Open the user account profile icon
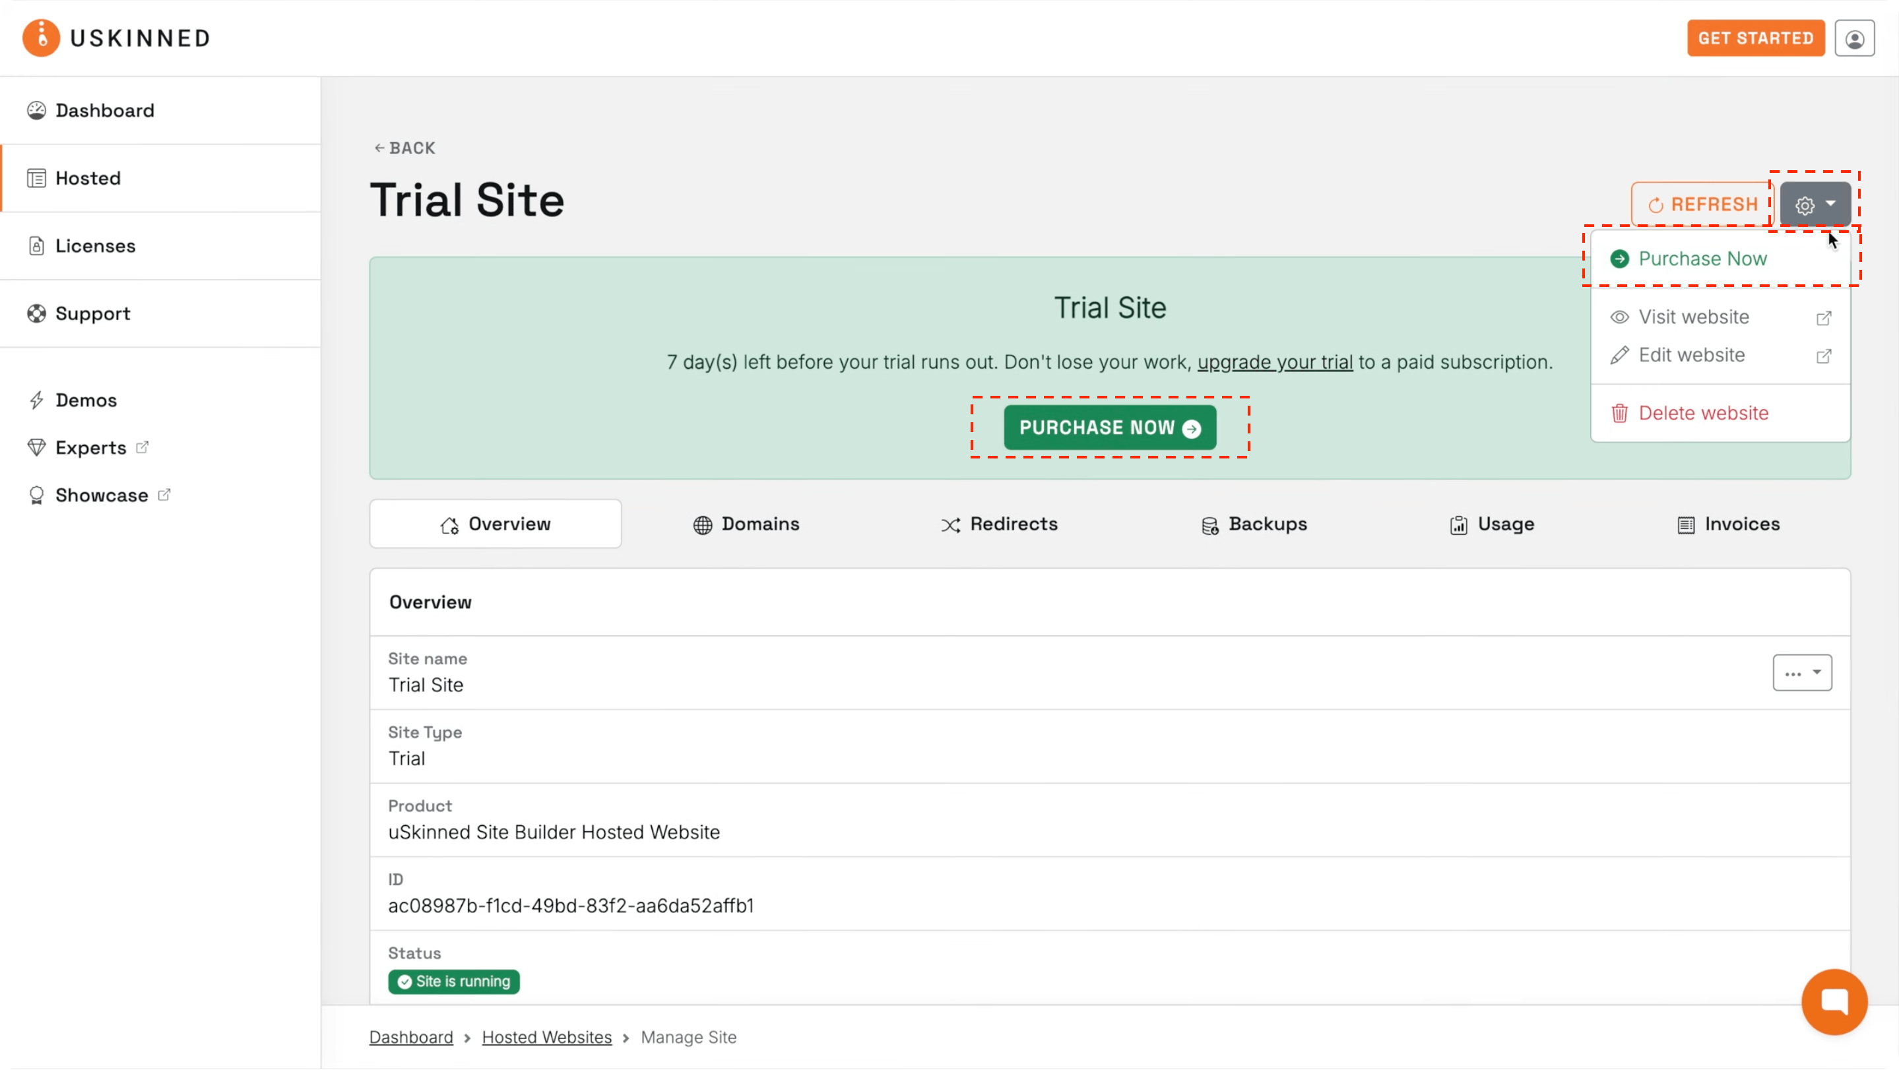The height and width of the screenshot is (1070, 1899). click(x=1855, y=38)
